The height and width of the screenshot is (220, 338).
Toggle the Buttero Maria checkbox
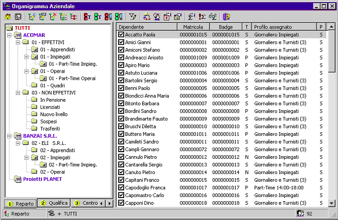(x=121, y=134)
